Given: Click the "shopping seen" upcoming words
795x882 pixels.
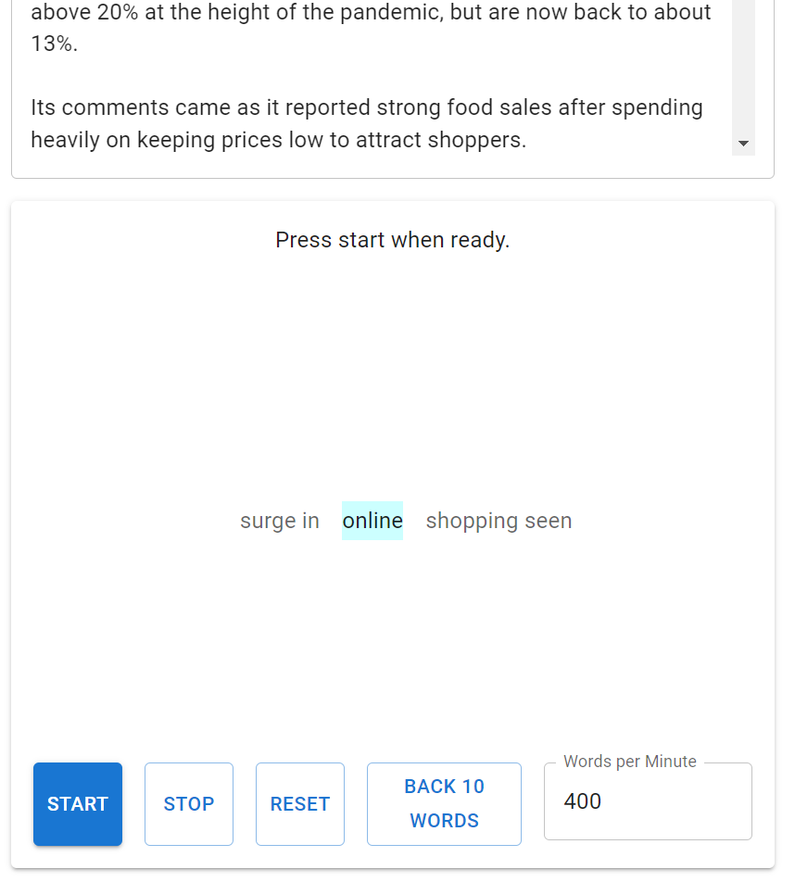Looking at the screenshot, I should point(498,521).
